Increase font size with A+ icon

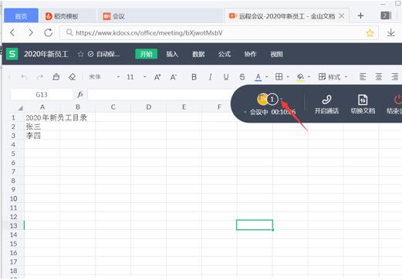(157, 77)
